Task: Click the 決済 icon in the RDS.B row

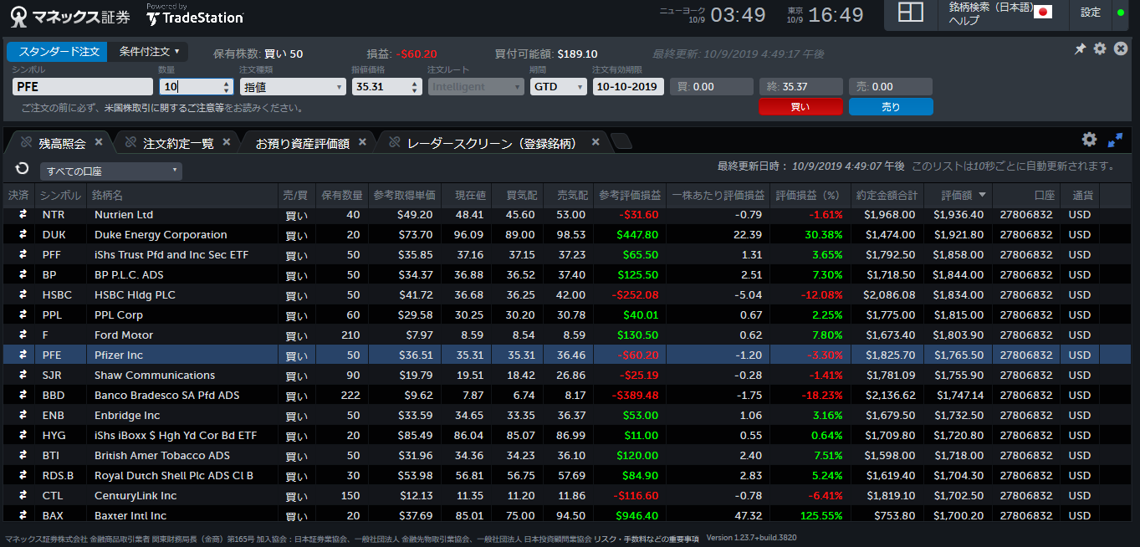Action: tap(23, 476)
